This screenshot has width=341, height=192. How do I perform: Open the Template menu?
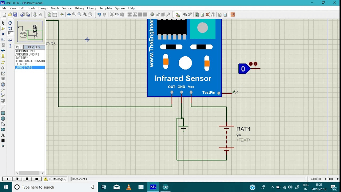(x=106, y=8)
